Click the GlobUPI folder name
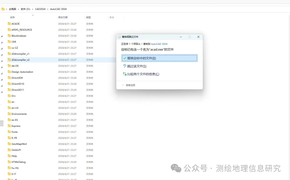This screenshot has height=180, width=290. 16,150
